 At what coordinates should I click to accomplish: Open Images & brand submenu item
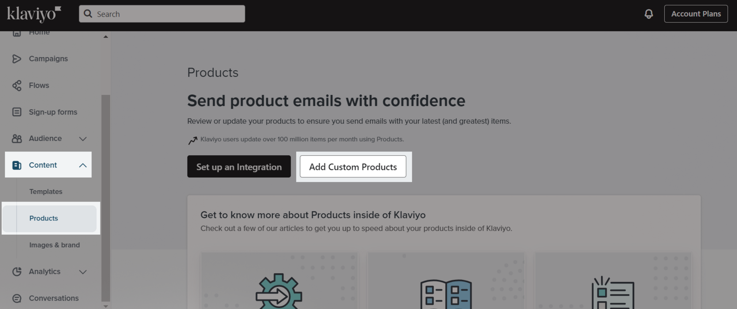(54, 245)
